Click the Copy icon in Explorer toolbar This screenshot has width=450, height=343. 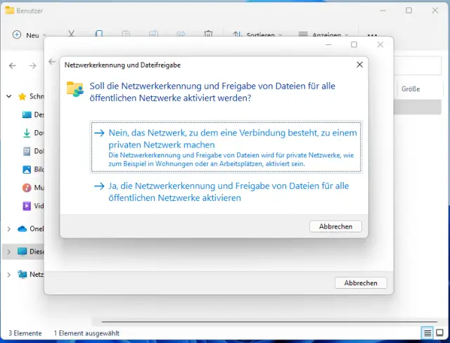pos(98,34)
